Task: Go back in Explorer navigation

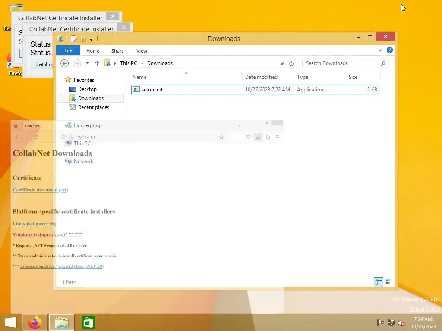Action: pyautogui.click(x=65, y=63)
